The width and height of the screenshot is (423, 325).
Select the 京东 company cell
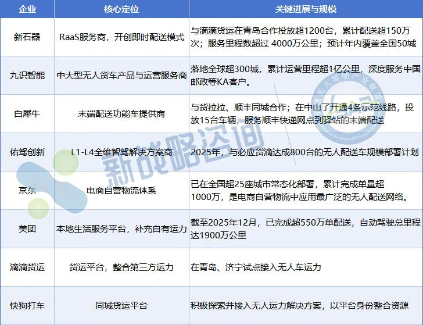(x=27, y=190)
